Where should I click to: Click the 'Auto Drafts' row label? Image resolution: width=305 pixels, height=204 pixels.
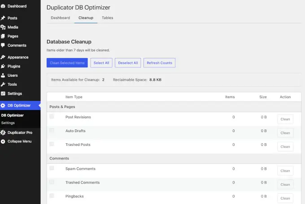pyautogui.click(x=75, y=131)
